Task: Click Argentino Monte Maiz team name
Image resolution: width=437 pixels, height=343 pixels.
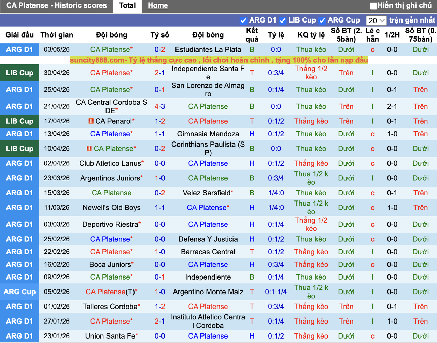Action: coord(208,292)
